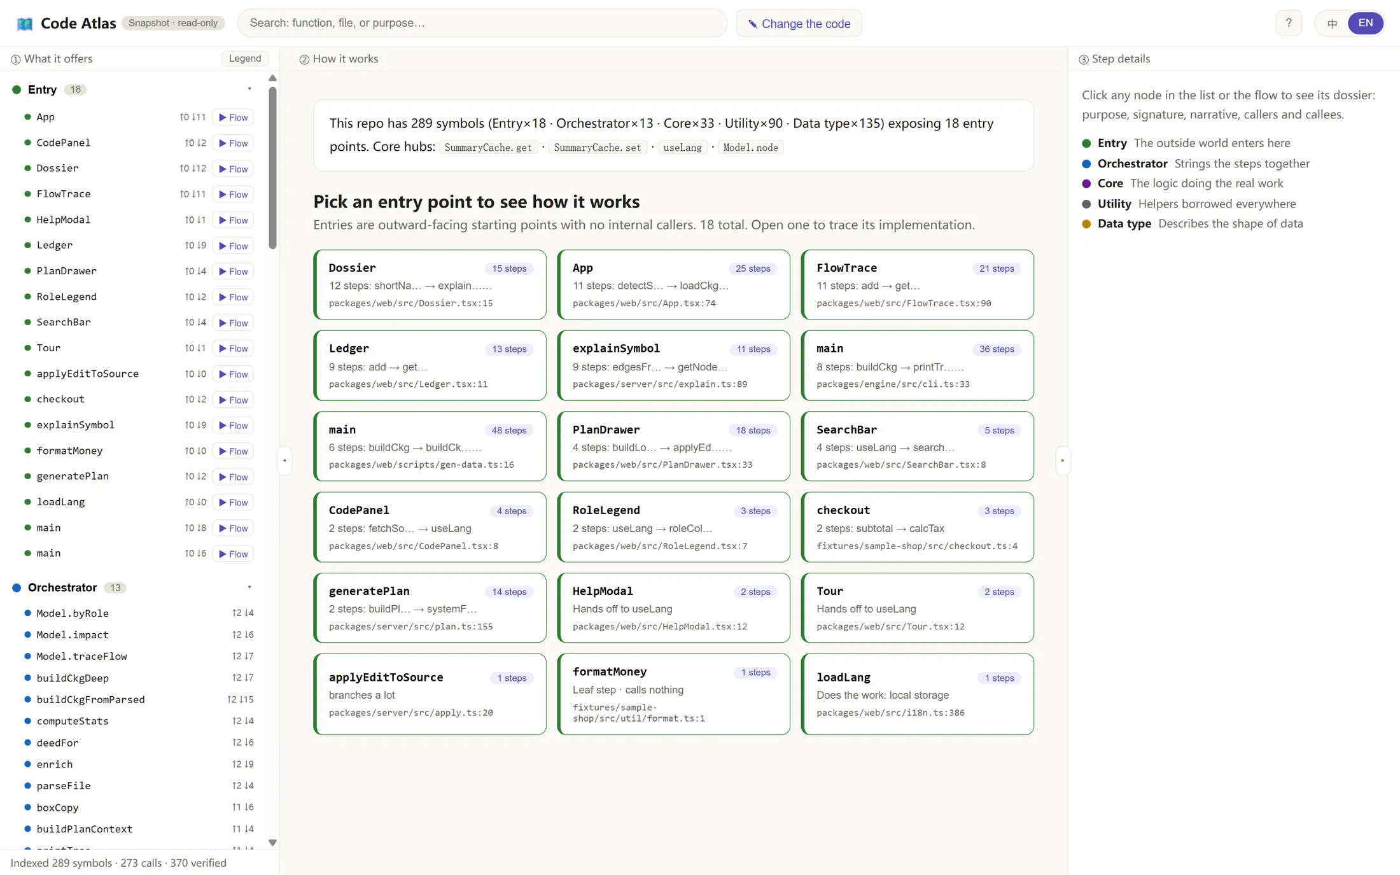The width and height of the screenshot is (1400, 875).
Task: Open the Dossier 15 steps card
Action: (430, 284)
